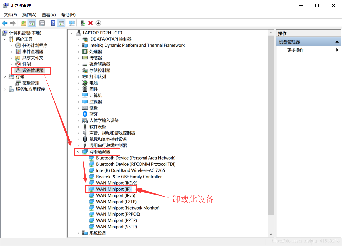
Task: Expand the 处理器 node
Action: point(78,52)
